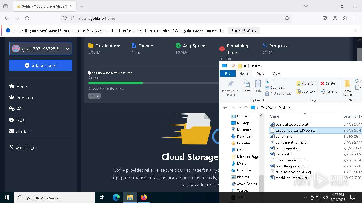The width and height of the screenshot is (362, 203).
Task: Click Rename in the Organize group
Action: pyautogui.click(x=329, y=92)
